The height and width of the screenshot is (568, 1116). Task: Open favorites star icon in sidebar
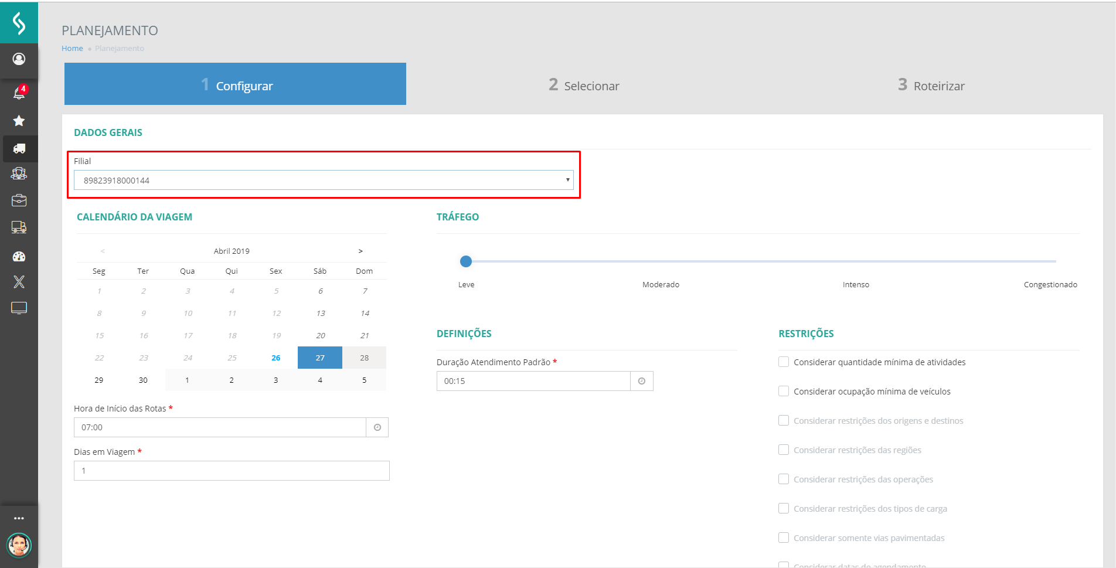[19, 121]
